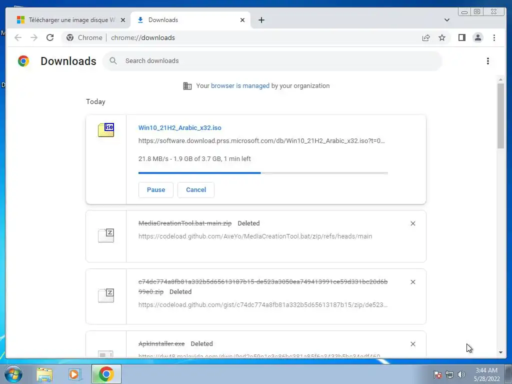Click the page vertical scrollbar thumb

[500, 116]
